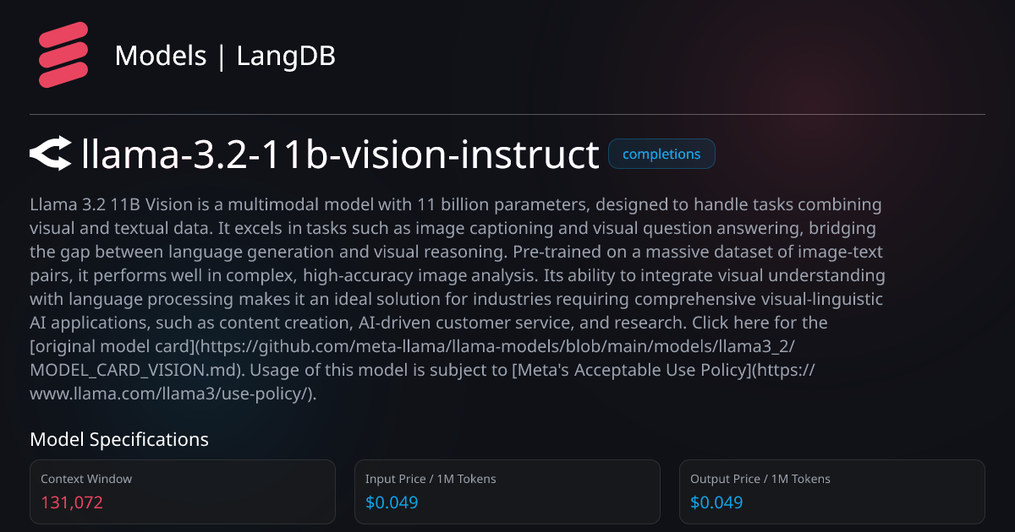Select the Context Window label

click(86, 479)
